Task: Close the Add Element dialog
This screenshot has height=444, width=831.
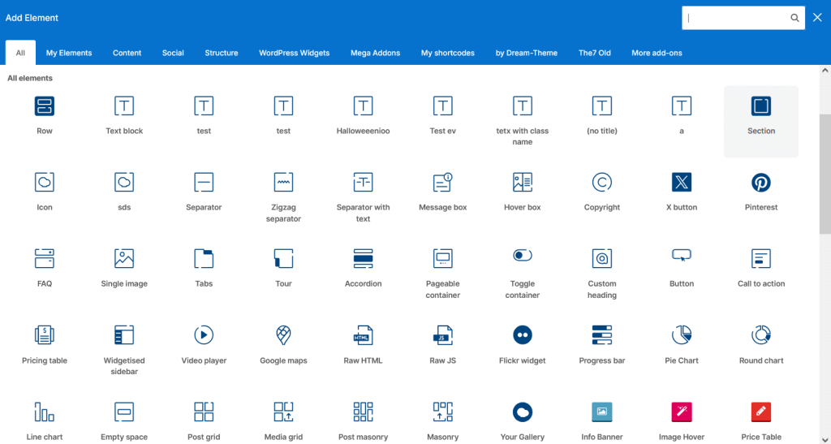Action: click(817, 18)
